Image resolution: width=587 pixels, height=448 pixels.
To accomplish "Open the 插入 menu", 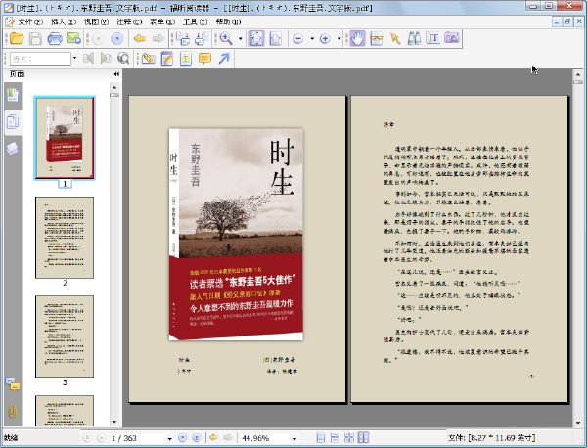I will (64, 22).
